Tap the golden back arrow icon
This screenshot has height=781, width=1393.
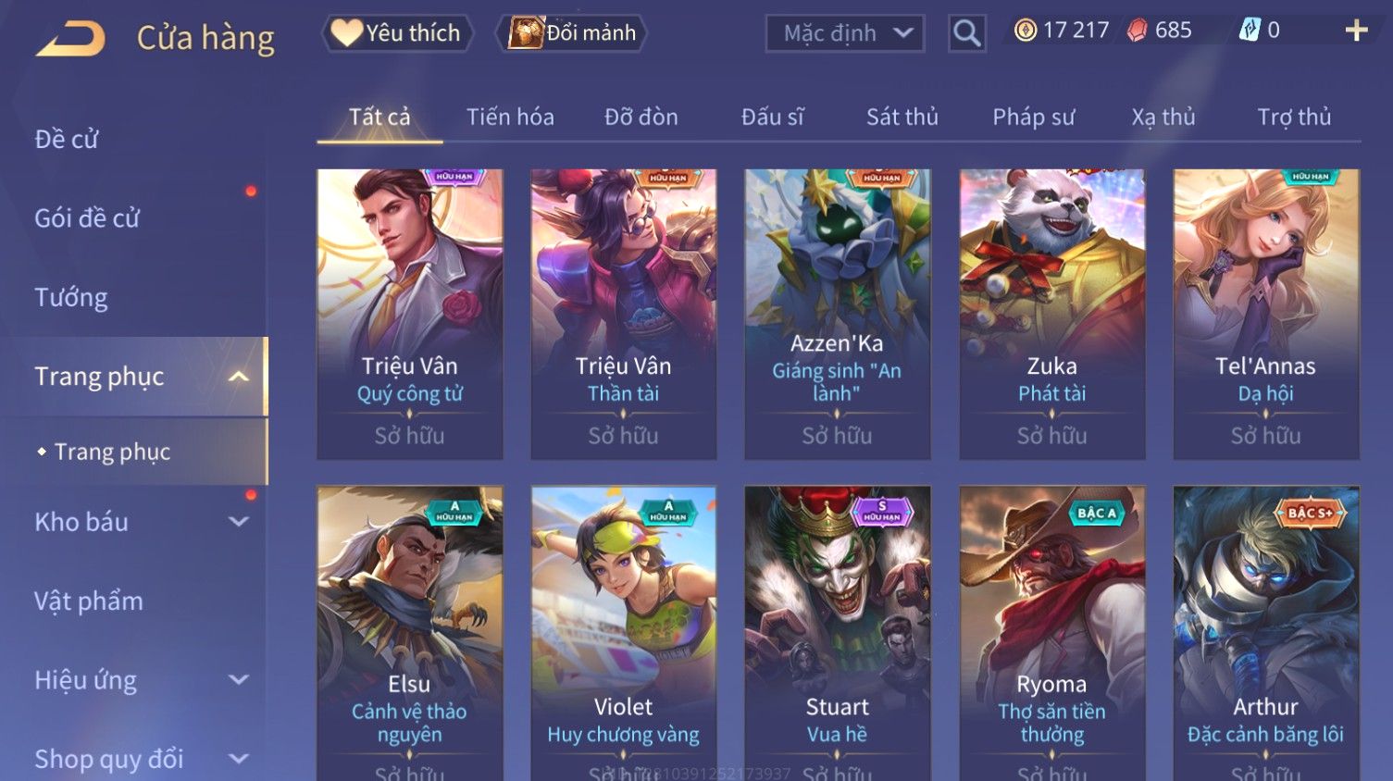coord(70,38)
